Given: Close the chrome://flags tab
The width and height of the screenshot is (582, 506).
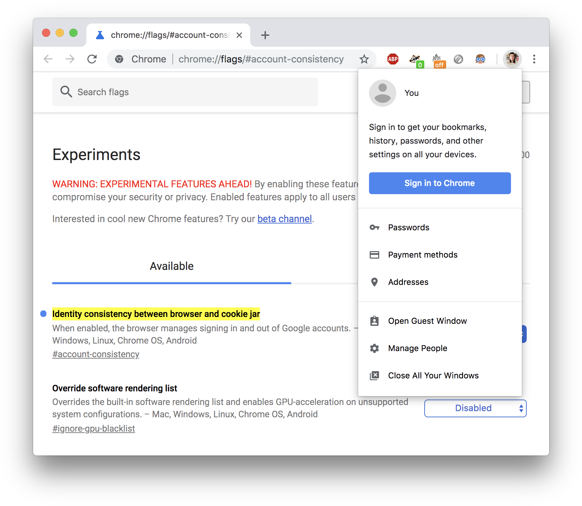Looking at the screenshot, I should pyautogui.click(x=239, y=35).
